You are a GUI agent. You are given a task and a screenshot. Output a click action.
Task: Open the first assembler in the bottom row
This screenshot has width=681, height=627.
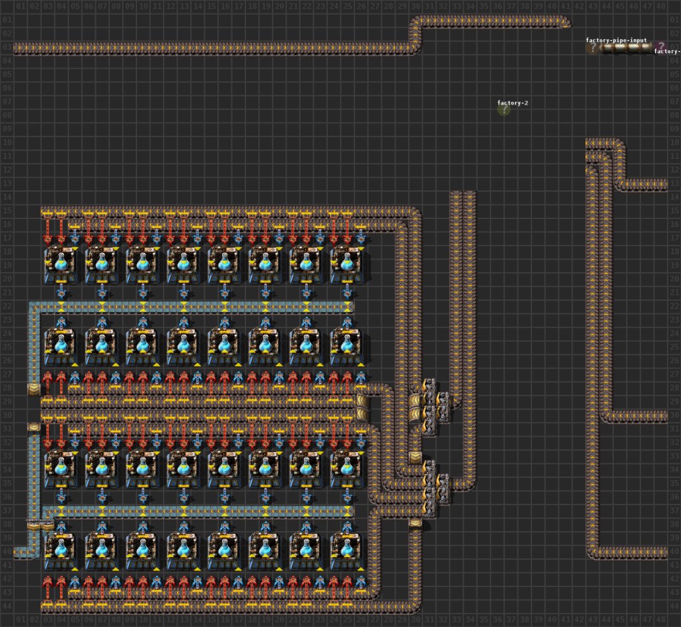(61, 550)
